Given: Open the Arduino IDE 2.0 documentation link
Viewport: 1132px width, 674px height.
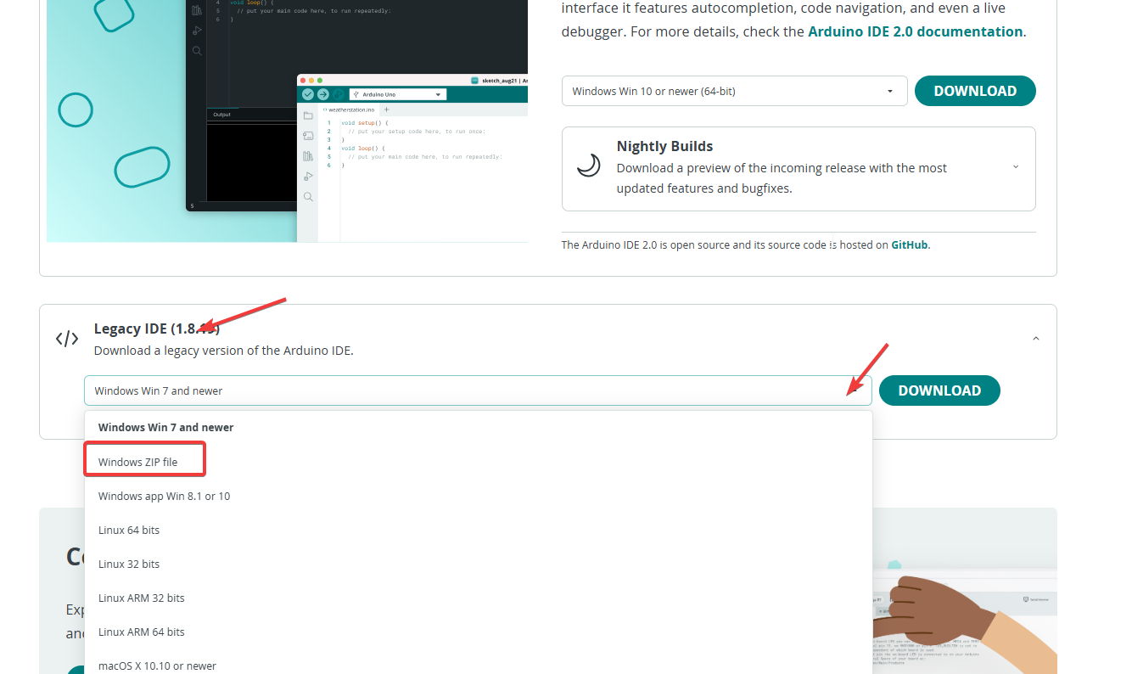Looking at the screenshot, I should point(915,31).
